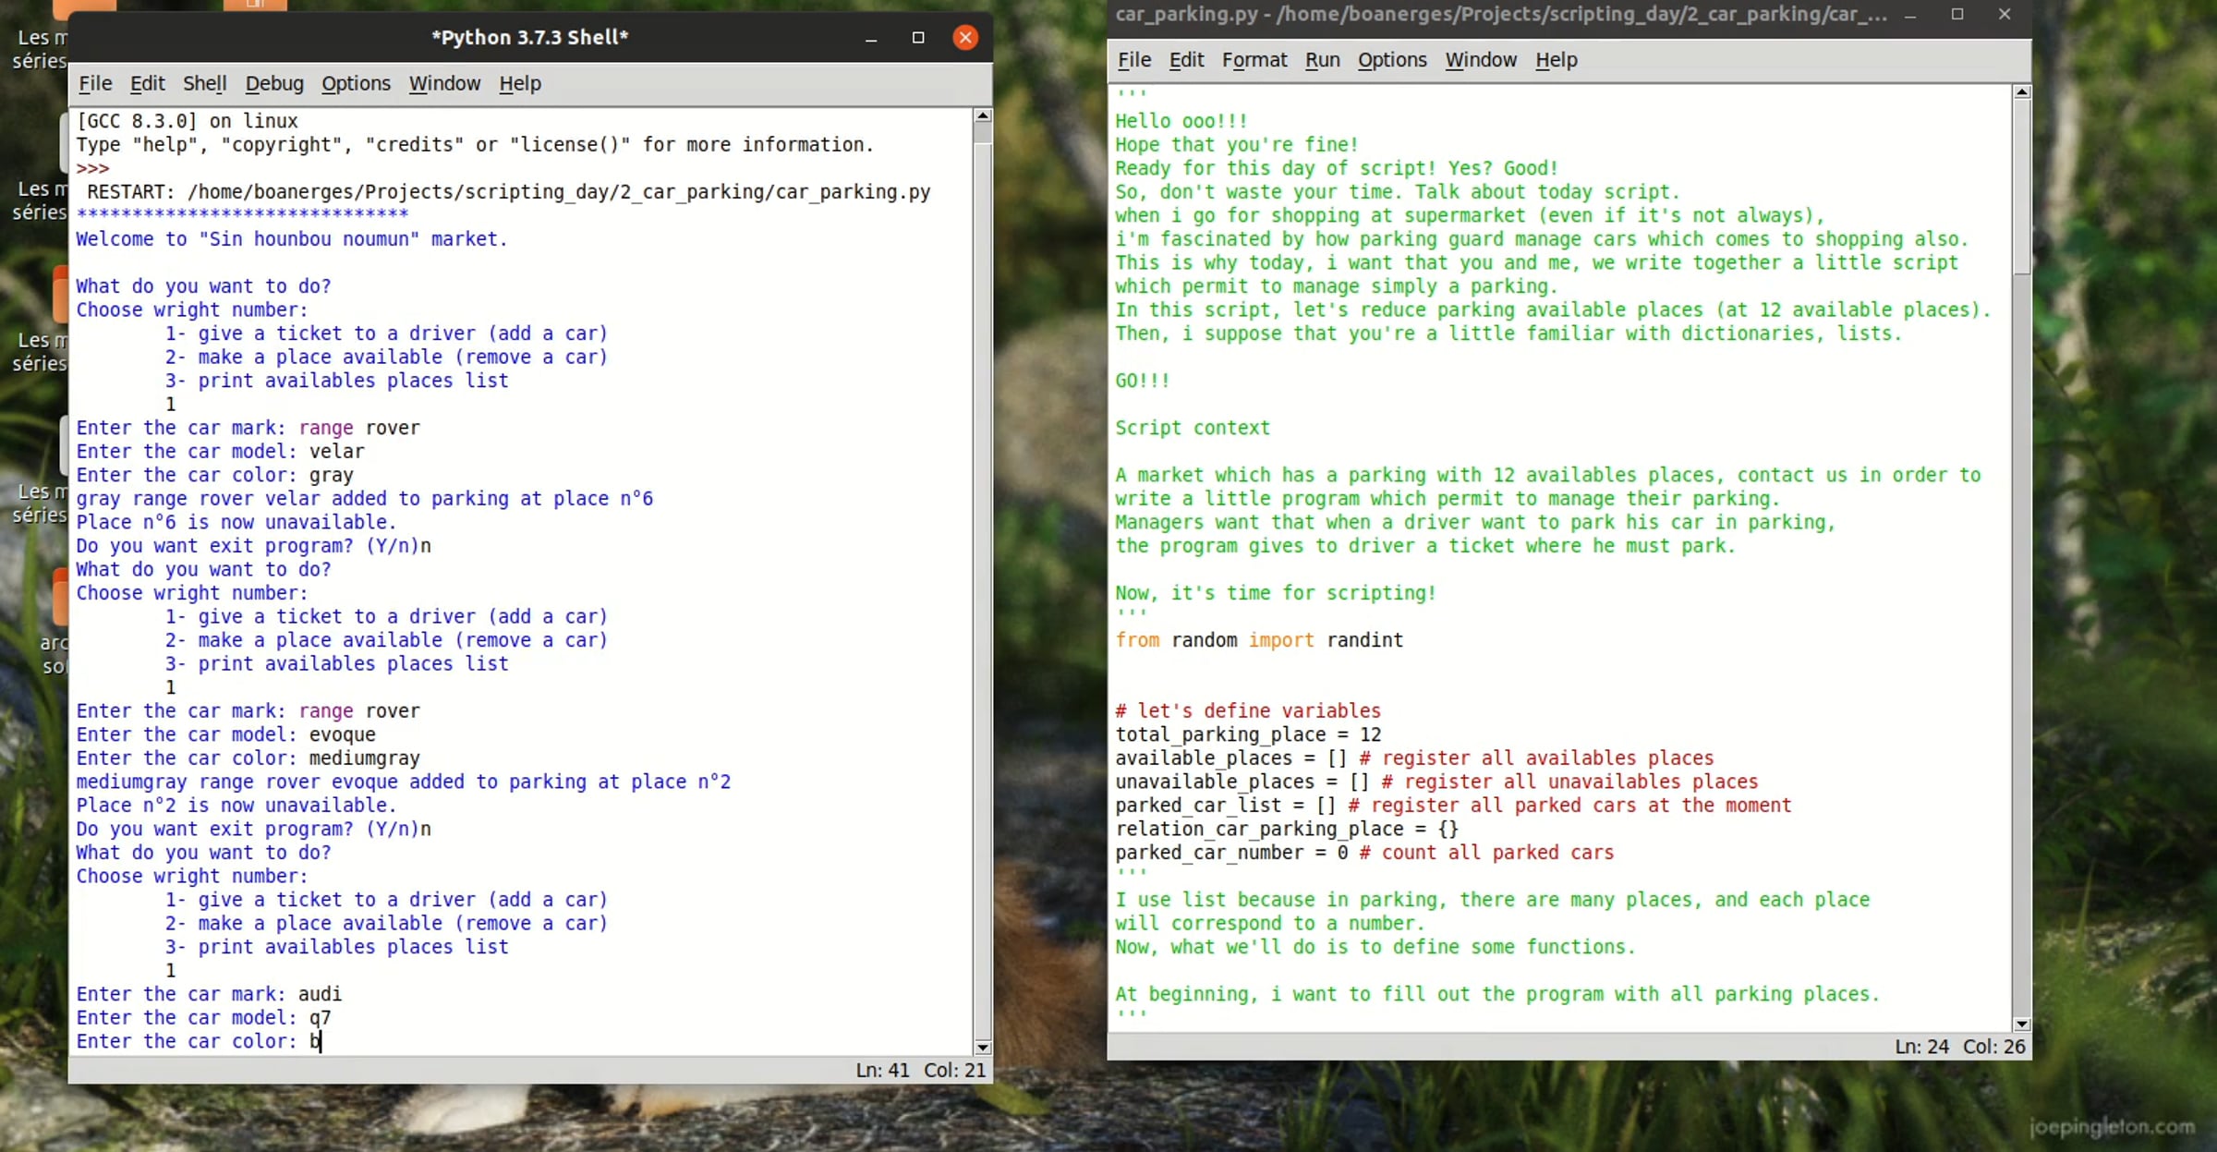The height and width of the screenshot is (1152, 2217).
Task: Open the File menu in Python Shell
Action: (x=95, y=83)
